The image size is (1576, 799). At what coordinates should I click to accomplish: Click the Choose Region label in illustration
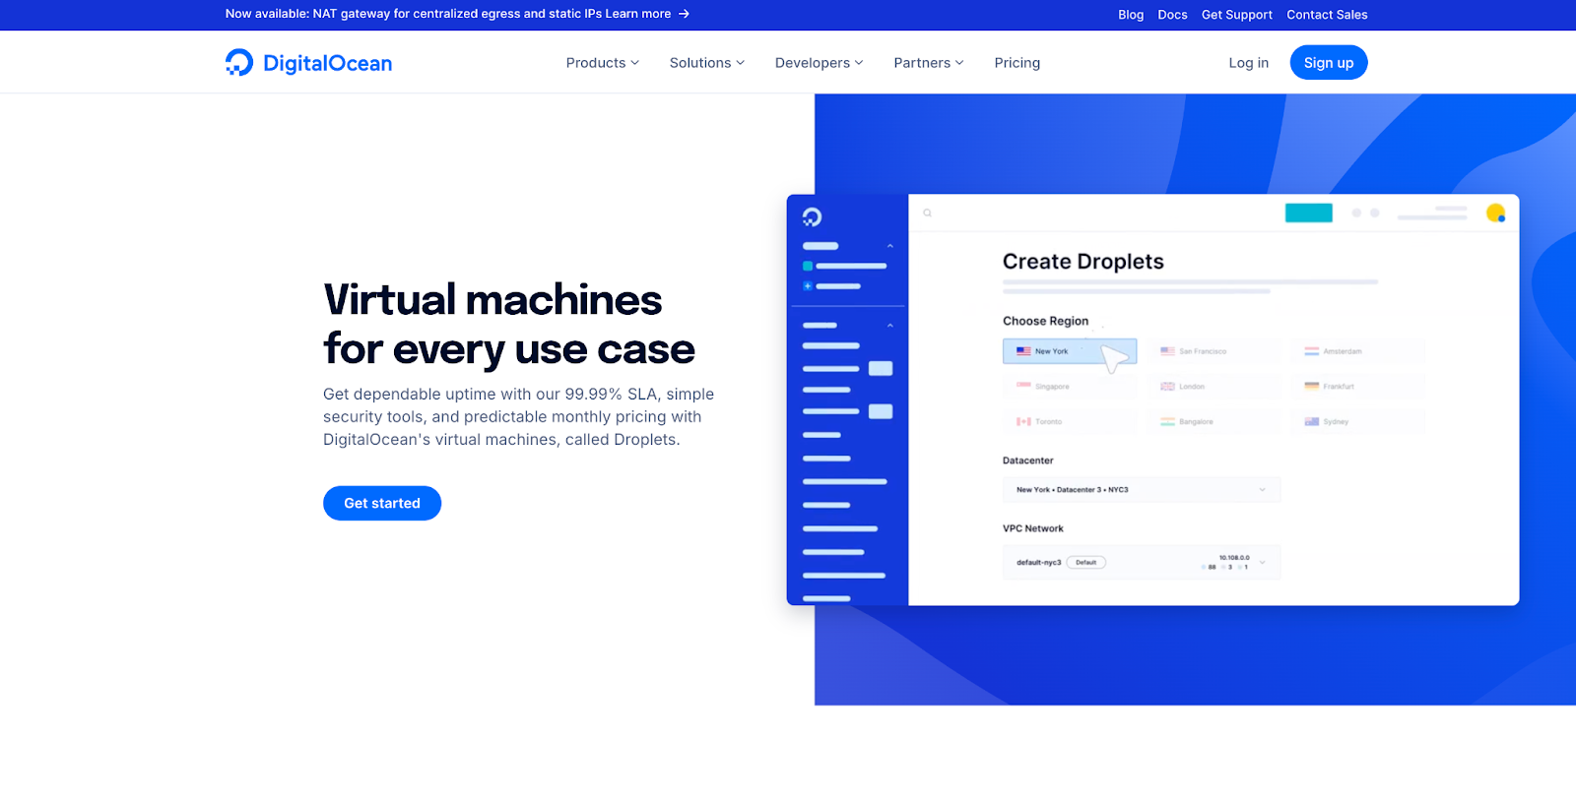pos(1045,321)
